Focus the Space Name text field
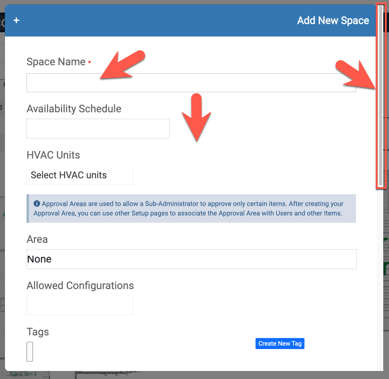389x379 pixels. (191, 83)
